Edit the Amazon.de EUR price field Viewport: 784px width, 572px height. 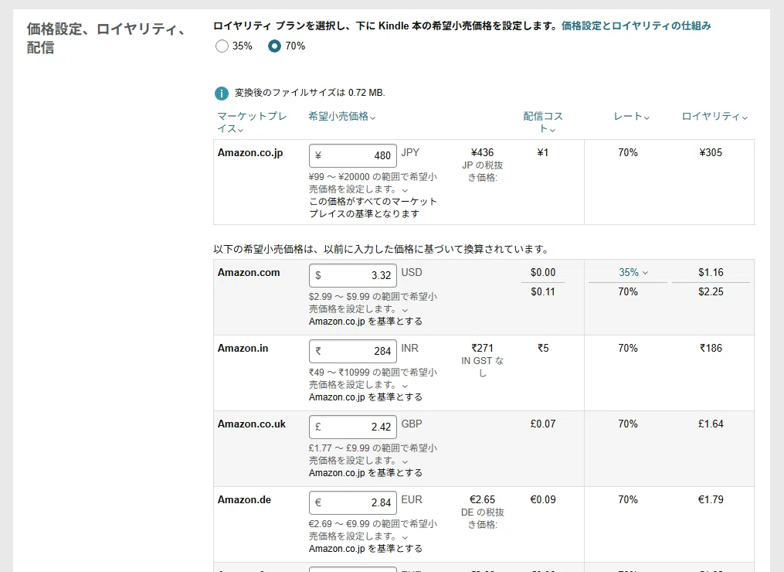353,502
